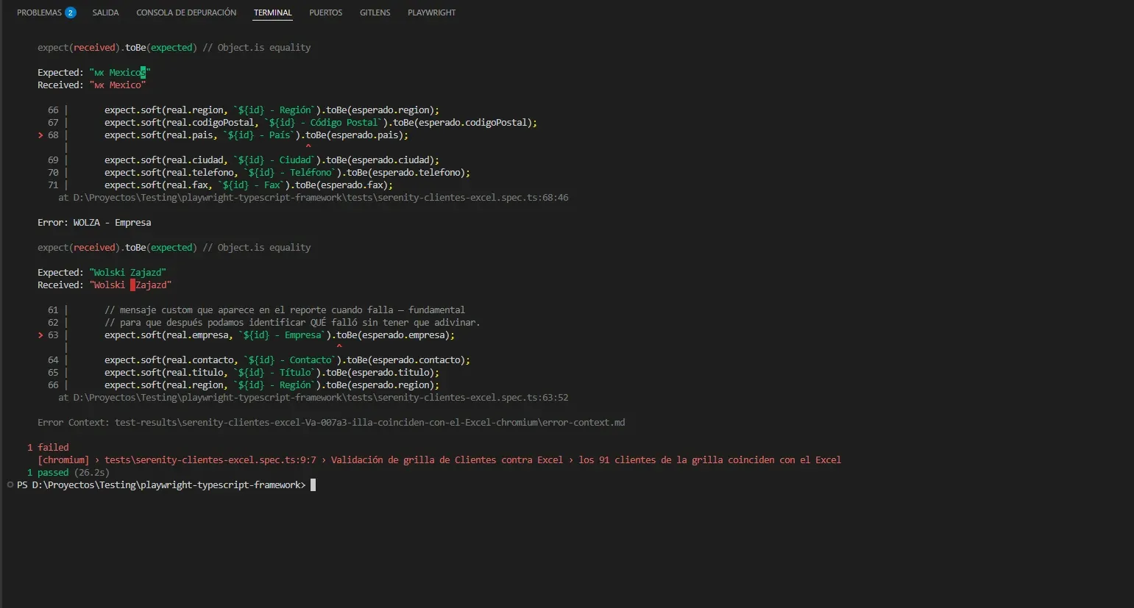Open the GITLENS panel tab
The width and height of the screenshot is (1134, 608).
pos(375,12)
